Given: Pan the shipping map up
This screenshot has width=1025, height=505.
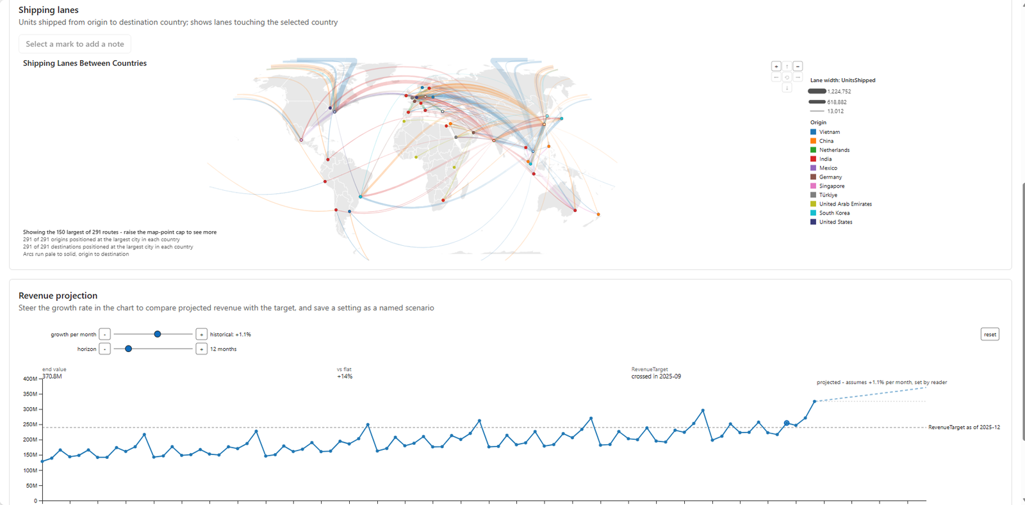Looking at the screenshot, I should (x=787, y=66).
